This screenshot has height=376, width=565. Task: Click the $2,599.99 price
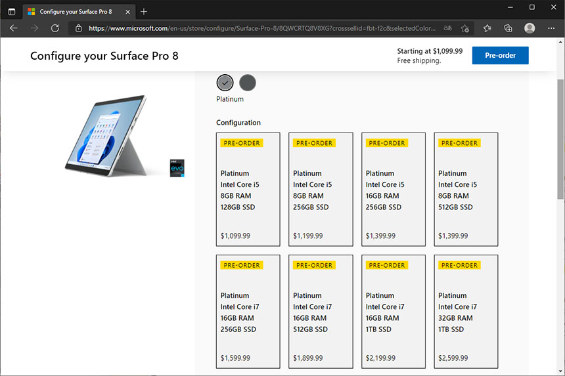453,358
